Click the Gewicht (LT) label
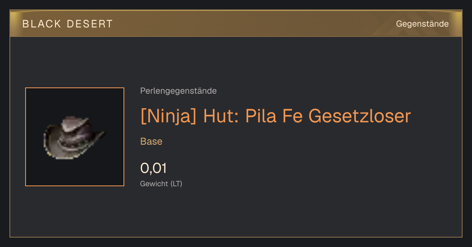This screenshot has height=247, width=472. click(161, 183)
